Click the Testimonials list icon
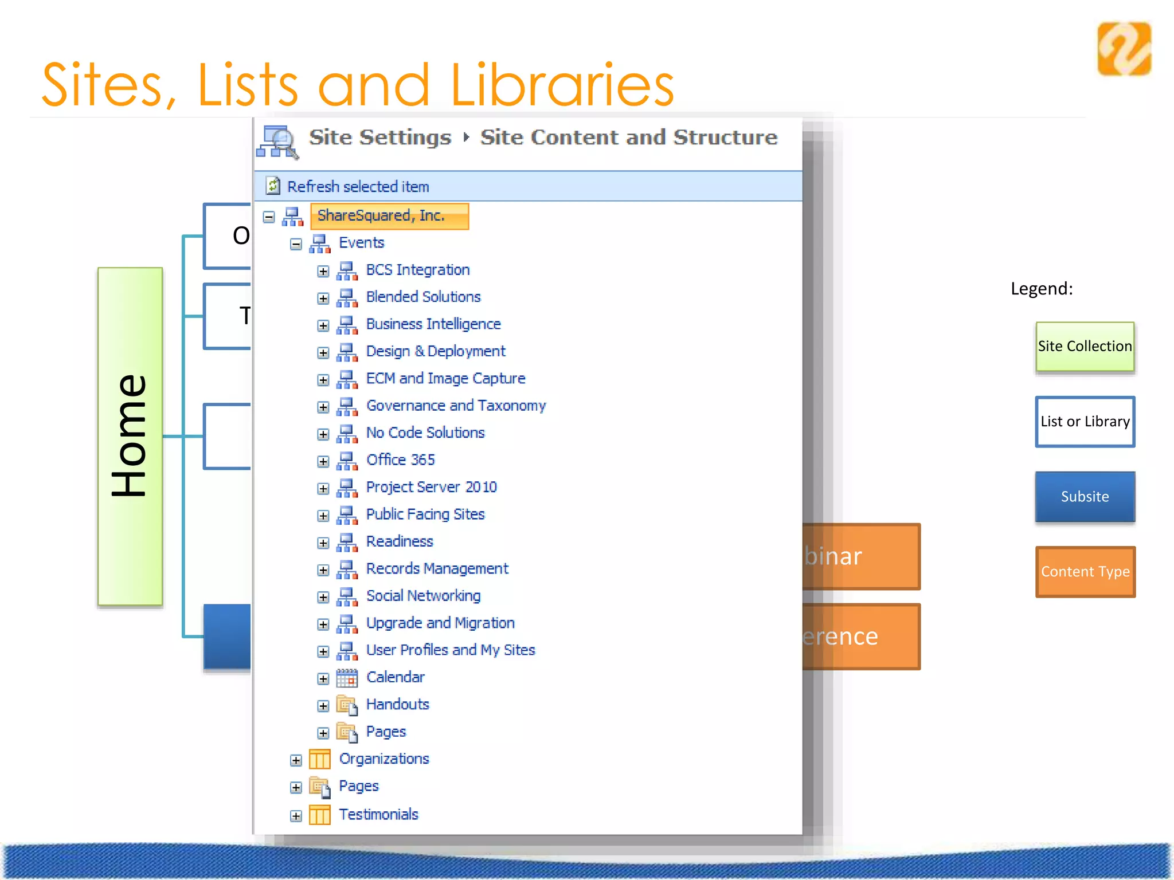The height and width of the screenshot is (880, 1174). [320, 815]
